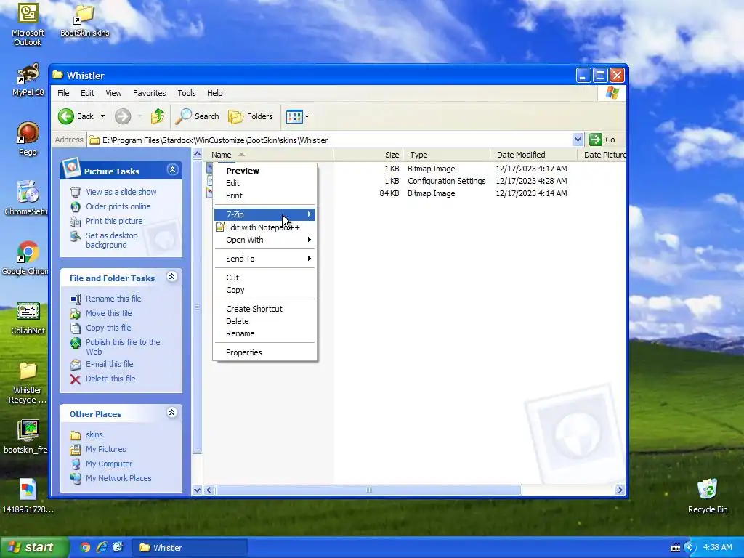Image resolution: width=744 pixels, height=558 pixels.
Task: Go up one folder level
Action: pos(157,116)
